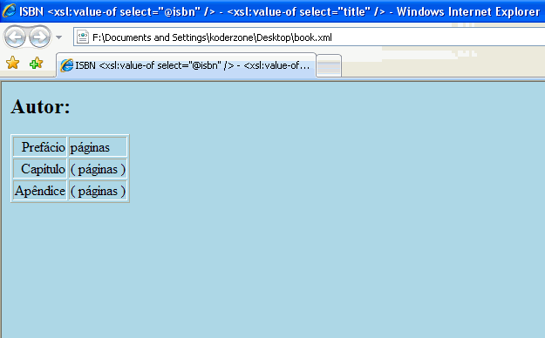
Task: Click the 'Prefácio' table cell
Action: pyautogui.click(x=40, y=147)
